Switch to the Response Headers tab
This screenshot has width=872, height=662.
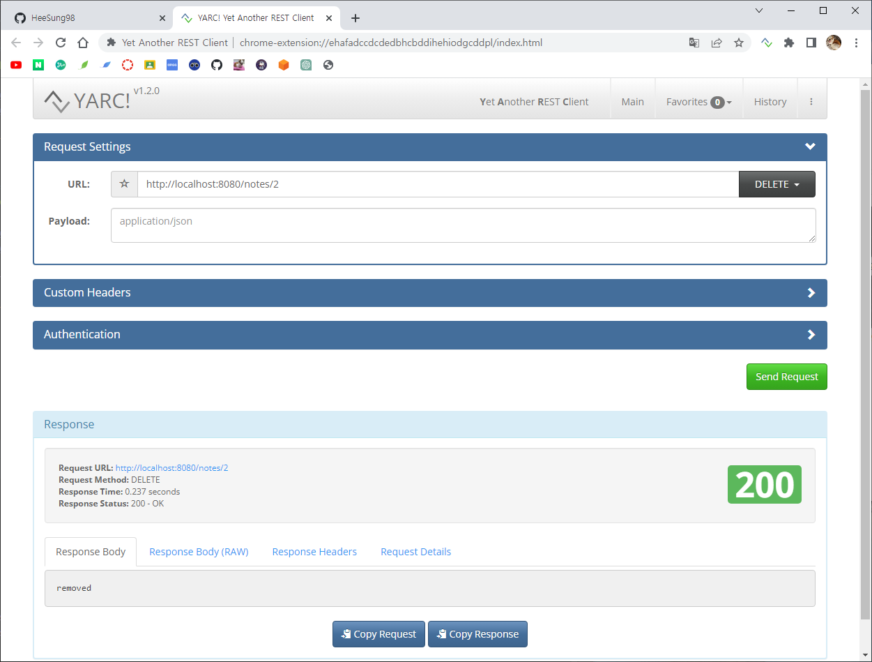[x=314, y=552]
